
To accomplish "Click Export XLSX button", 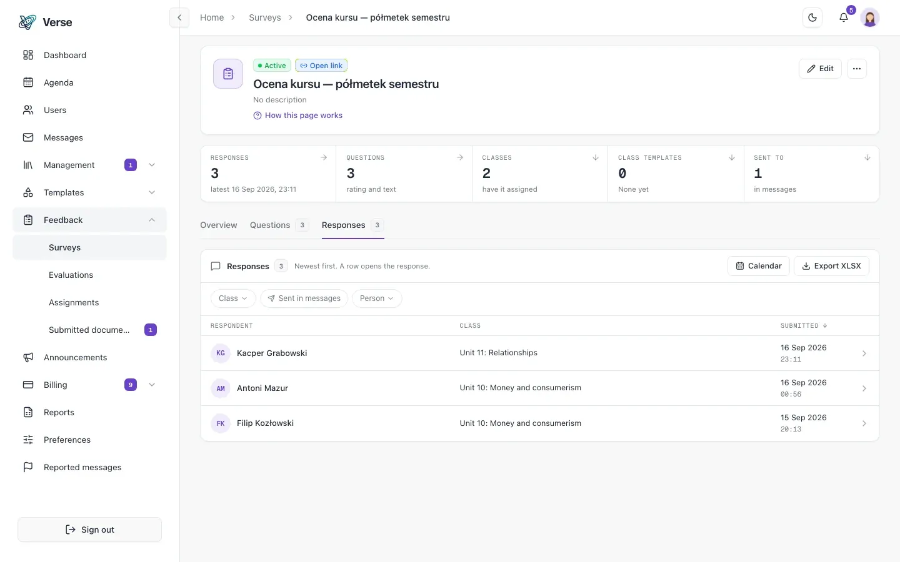I will [x=831, y=266].
